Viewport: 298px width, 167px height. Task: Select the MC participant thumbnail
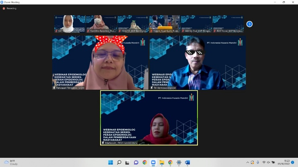point(70,24)
